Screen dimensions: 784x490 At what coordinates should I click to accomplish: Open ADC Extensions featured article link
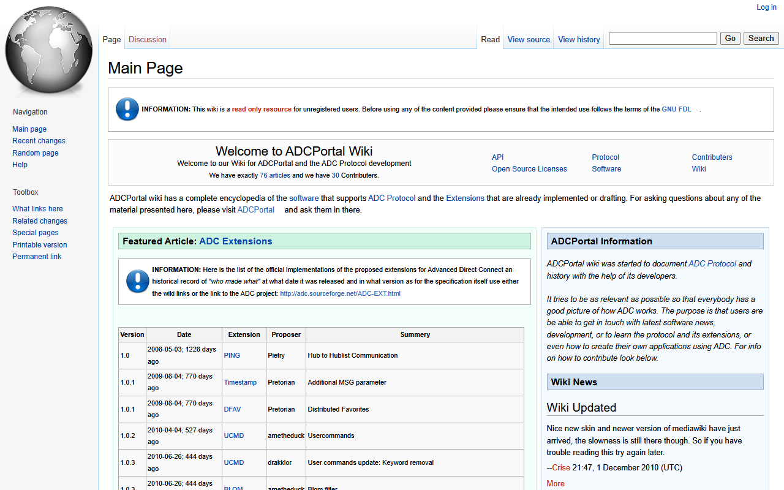[x=236, y=241]
